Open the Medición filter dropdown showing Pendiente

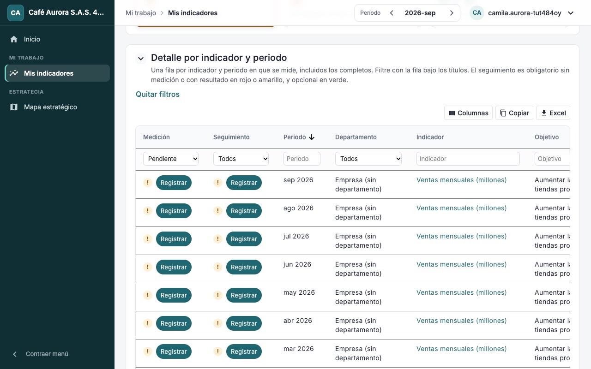171,159
